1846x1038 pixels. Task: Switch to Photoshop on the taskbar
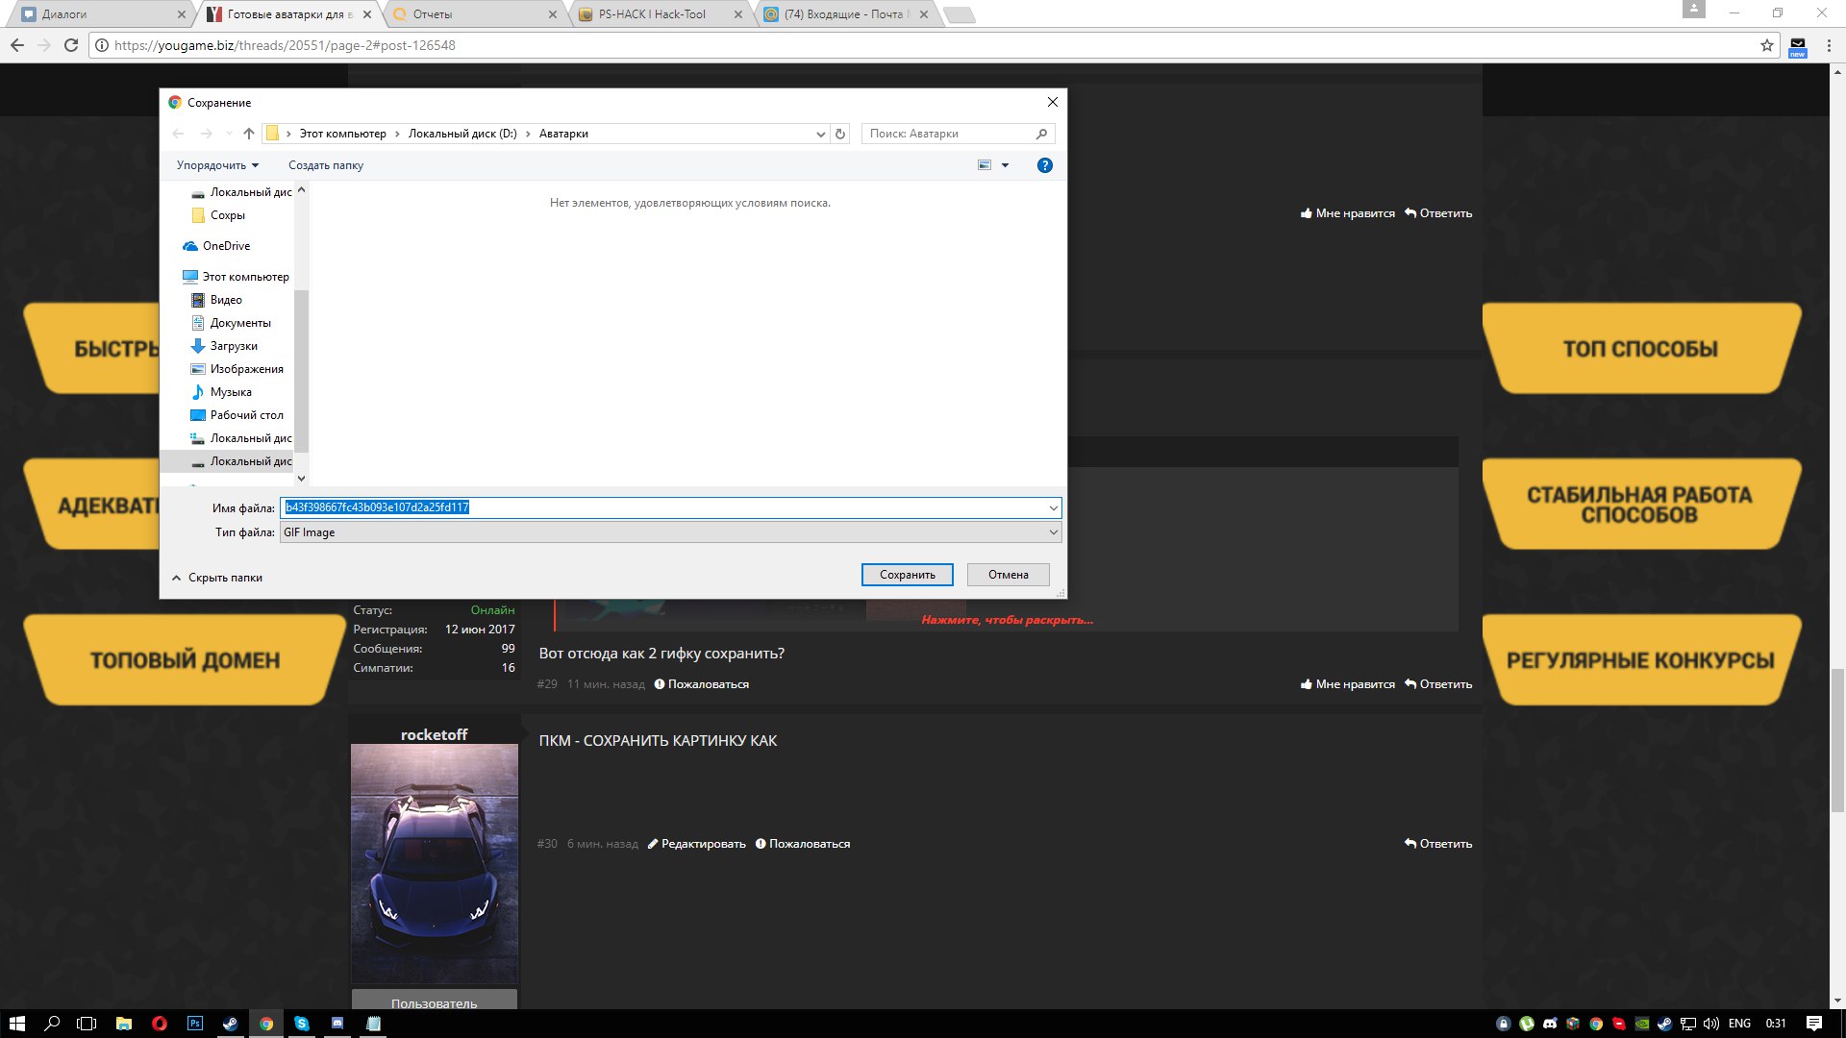click(x=195, y=1024)
